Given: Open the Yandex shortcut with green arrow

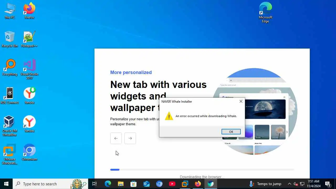Looking at the screenshot, I should click(x=29, y=96).
